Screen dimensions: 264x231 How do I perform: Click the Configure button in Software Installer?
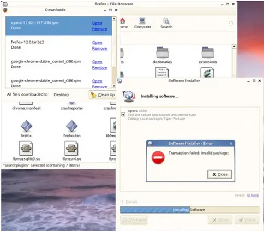[134, 220]
